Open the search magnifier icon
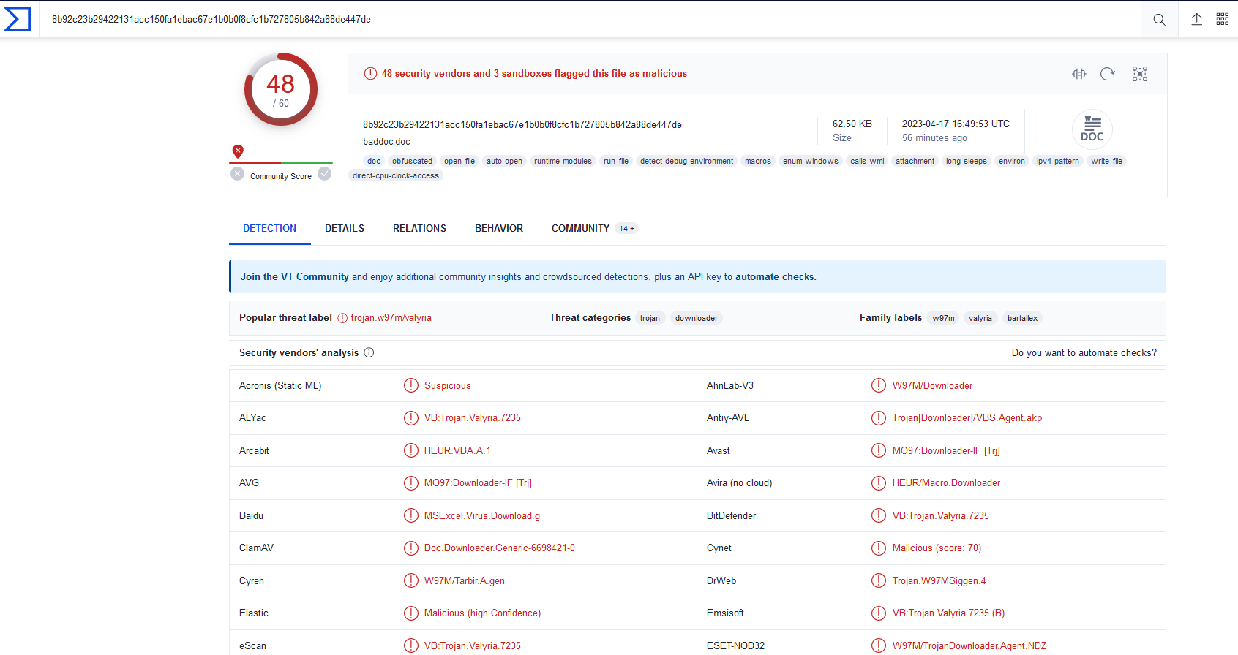Viewport: 1238px width, 655px height. click(1160, 20)
